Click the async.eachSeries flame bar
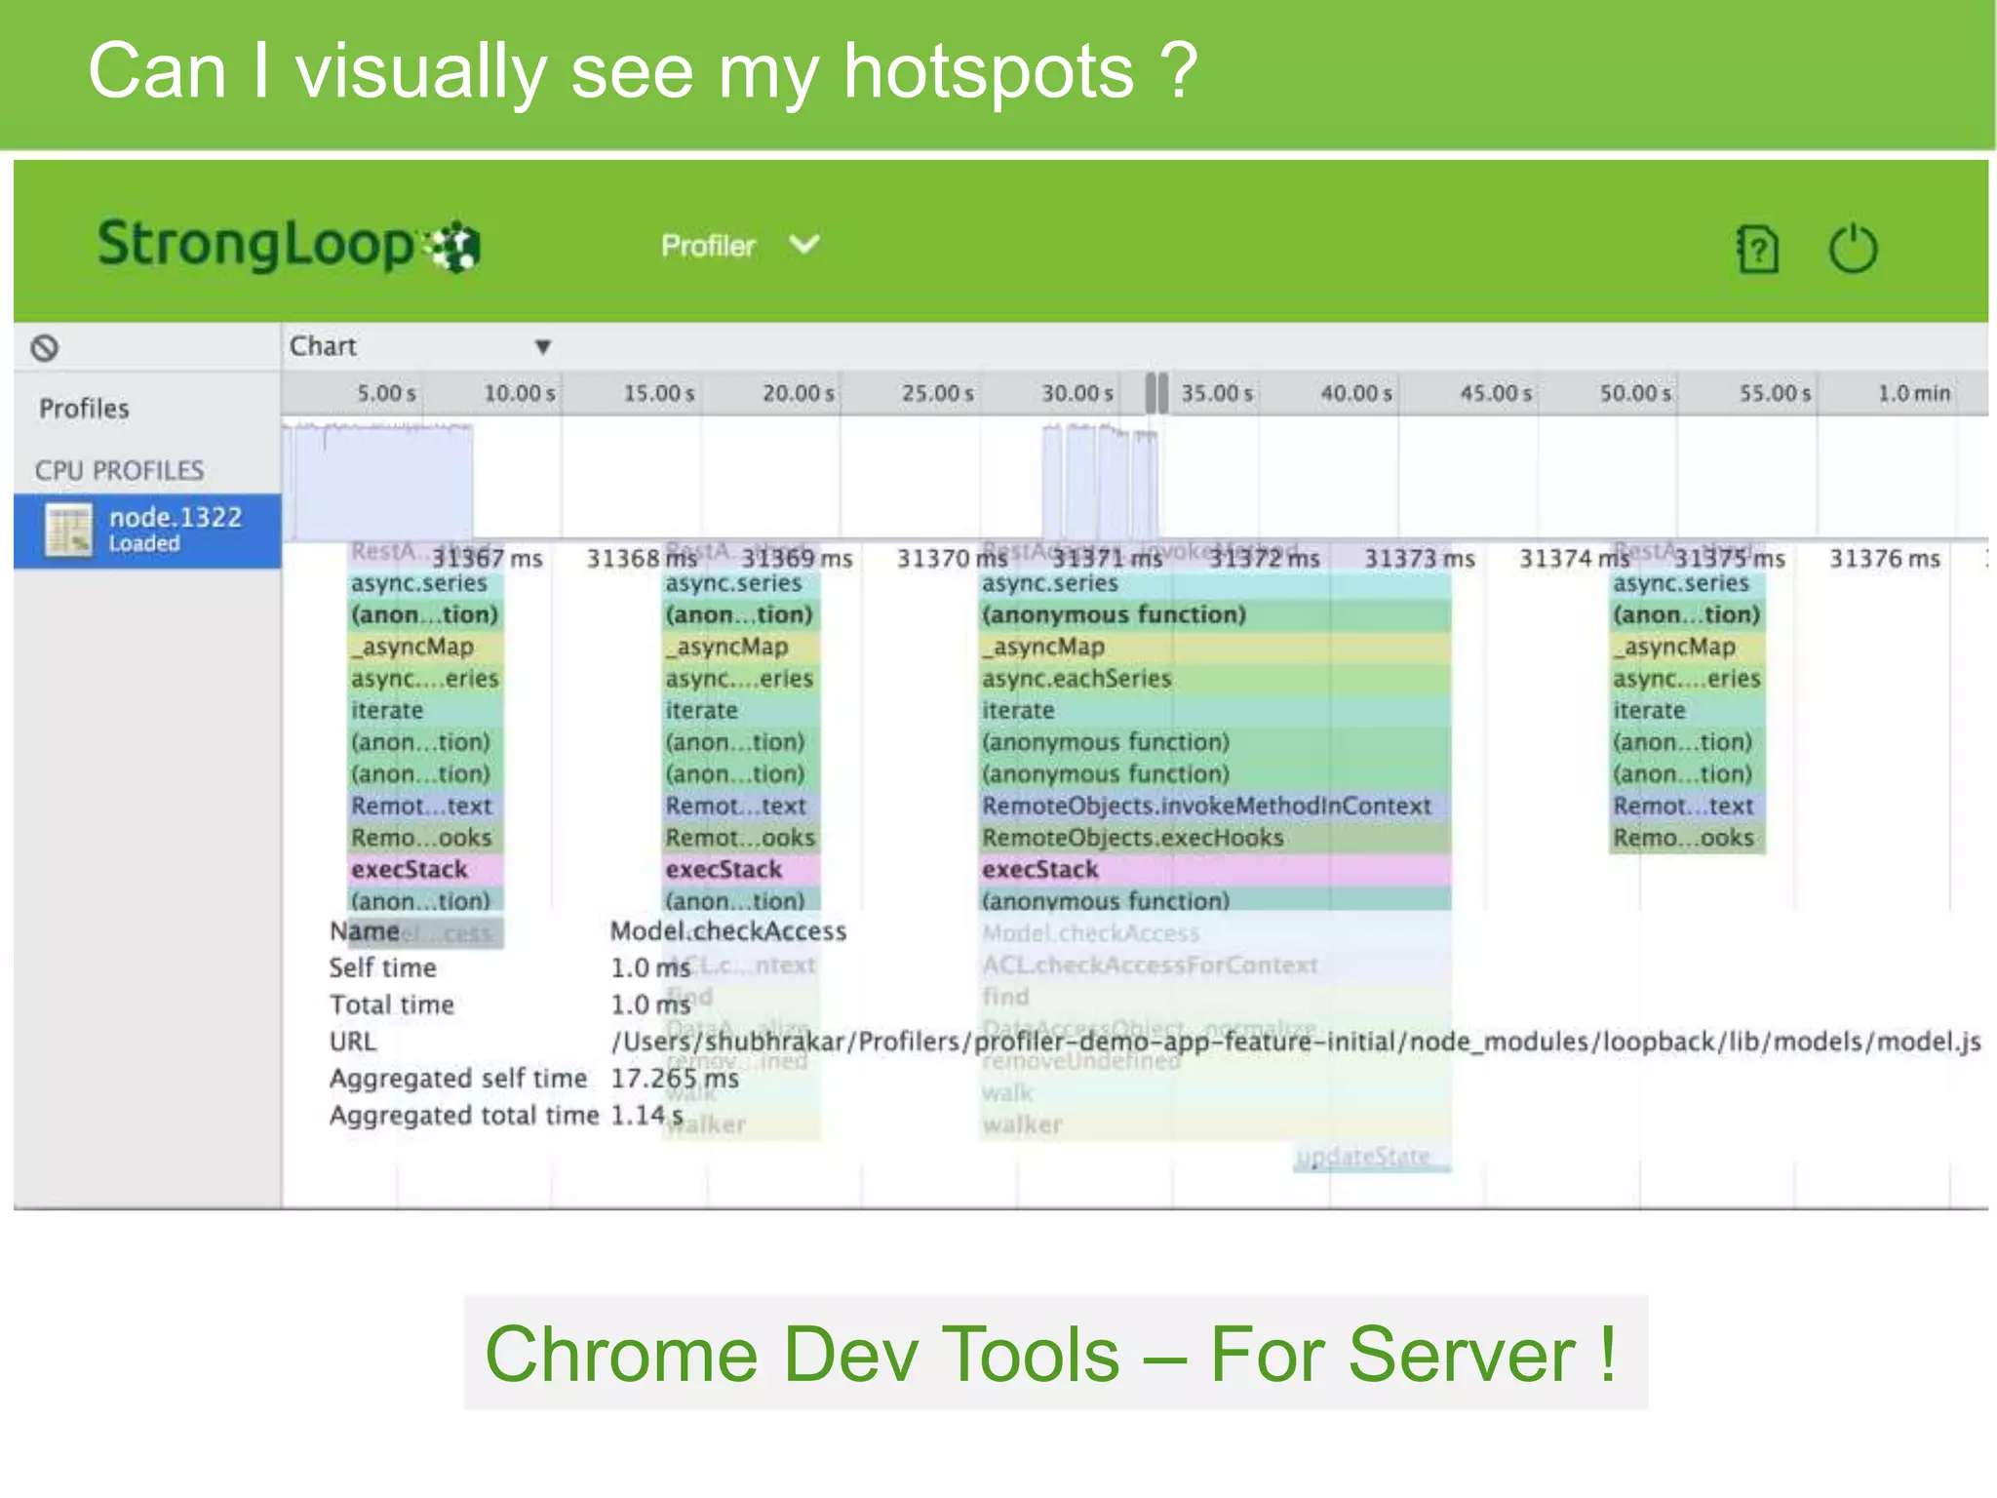 point(1215,679)
